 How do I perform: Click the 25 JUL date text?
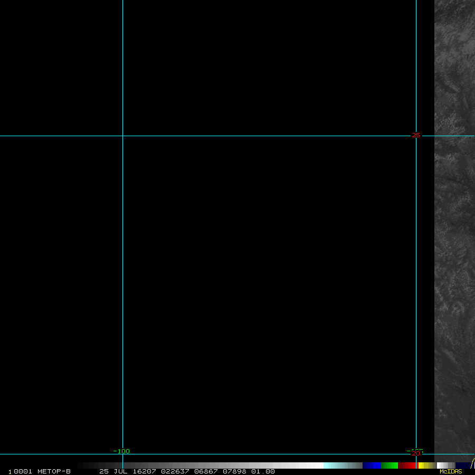(x=113, y=471)
